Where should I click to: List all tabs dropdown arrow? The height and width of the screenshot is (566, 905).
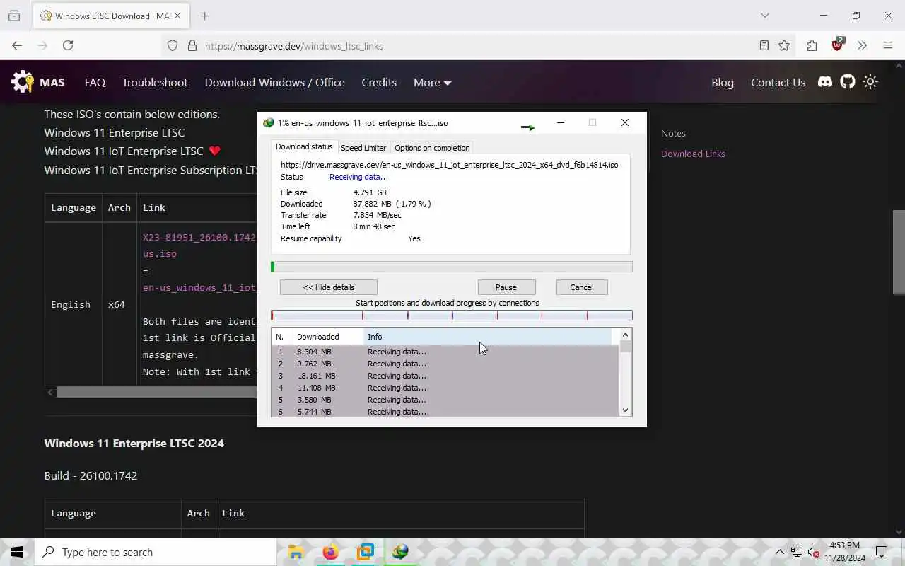[x=764, y=16]
